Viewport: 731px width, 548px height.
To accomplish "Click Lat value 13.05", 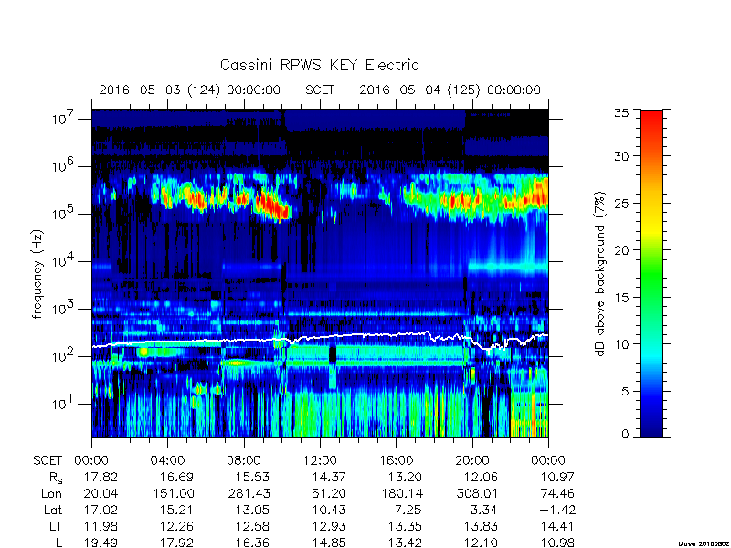I will click(x=252, y=511).
